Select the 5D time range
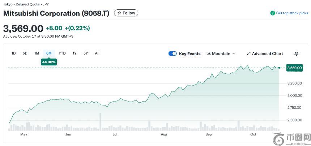This screenshot has width=311, height=146. (x=25, y=53)
